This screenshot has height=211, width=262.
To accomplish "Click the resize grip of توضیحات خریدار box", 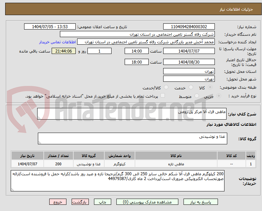I will tap(12, 189).
